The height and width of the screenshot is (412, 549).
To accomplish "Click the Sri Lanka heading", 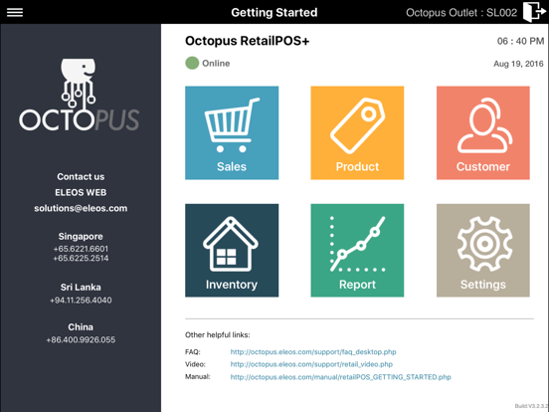I will 81,288.
